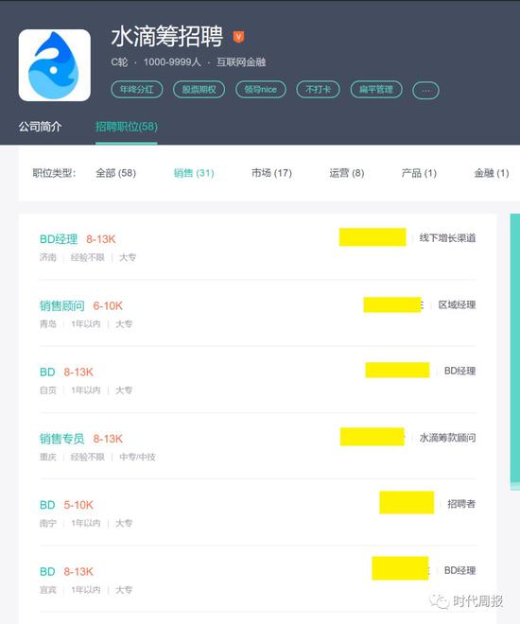Select the 领导nice tag
The height and width of the screenshot is (624, 520).
[x=261, y=90]
